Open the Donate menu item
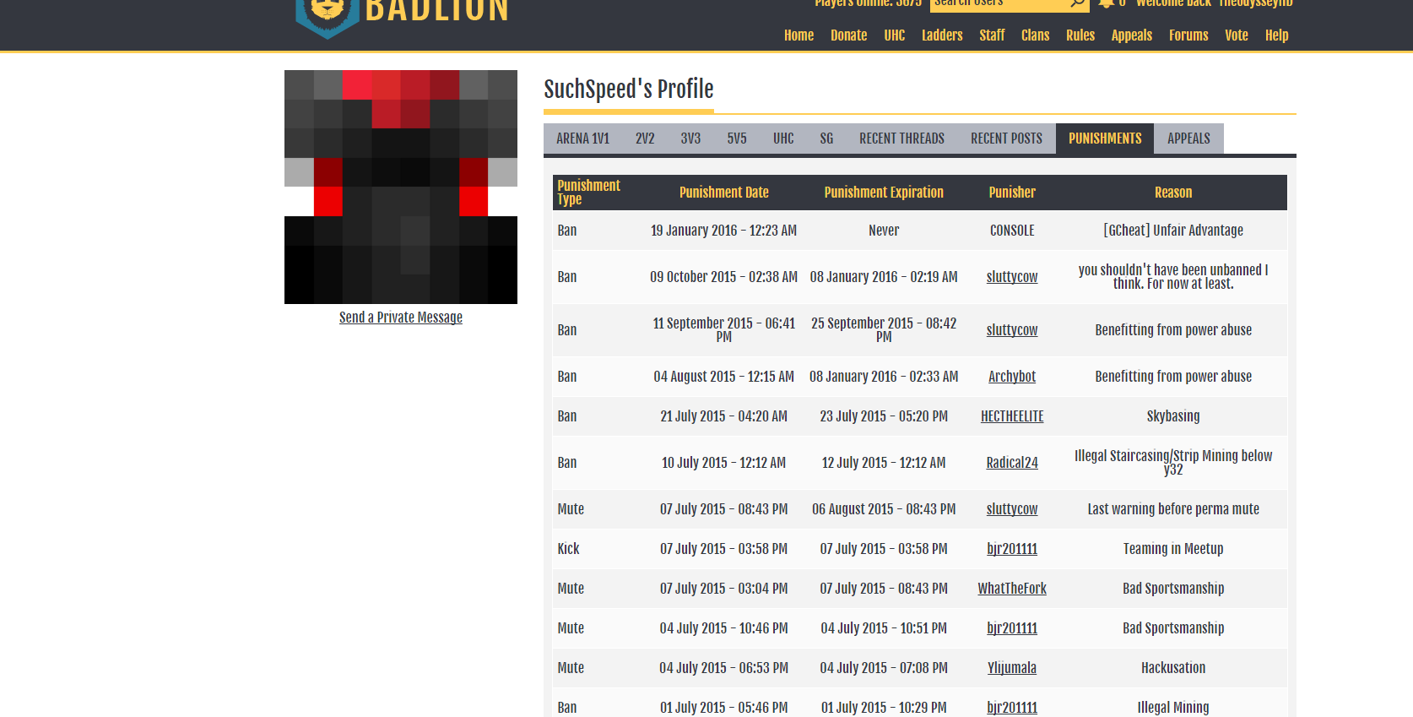The image size is (1413, 717). pos(848,35)
